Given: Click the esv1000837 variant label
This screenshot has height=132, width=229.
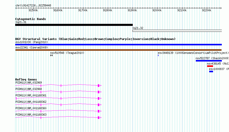Looking at the screenshot, I should (219, 69).
